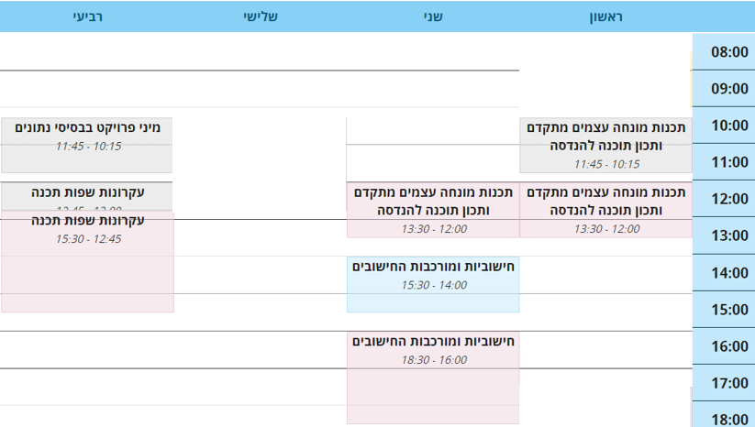
Task: Open Sunday 10:15 תכנות מונחה עצמים event
Action: (x=605, y=145)
